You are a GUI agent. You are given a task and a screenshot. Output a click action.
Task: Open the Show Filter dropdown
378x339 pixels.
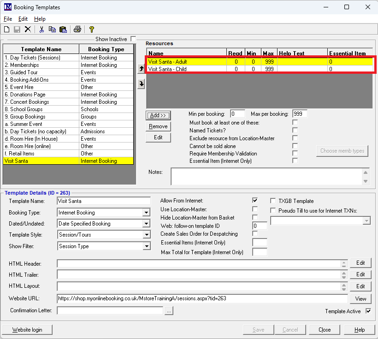(146, 246)
